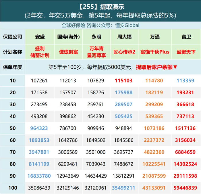Image resolution: width=201 pixels, height=194 pixels.
Task: Select value 3006589 in year 70 row
Action: point(68,152)
